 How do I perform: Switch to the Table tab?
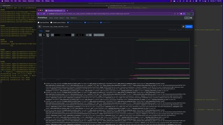click(x=41, y=31)
